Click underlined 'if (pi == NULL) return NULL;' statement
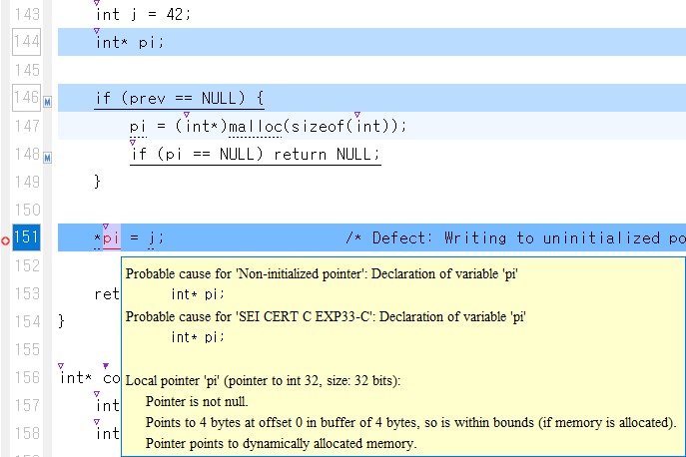 pos(256,155)
